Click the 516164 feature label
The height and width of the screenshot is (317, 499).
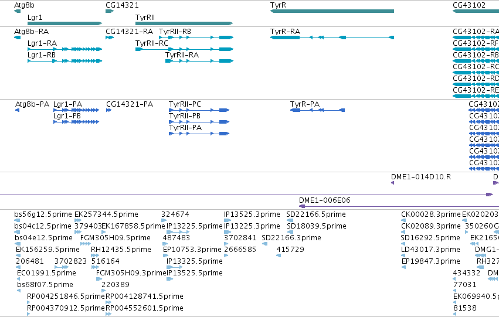(x=106, y=261)
